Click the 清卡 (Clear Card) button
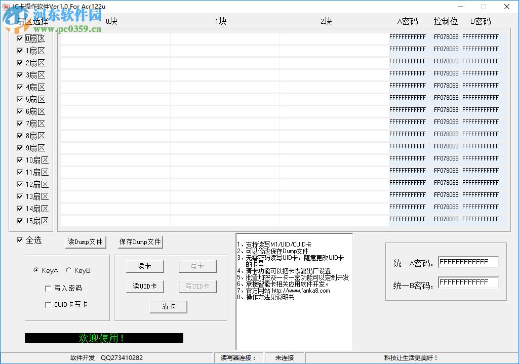 (168, 306)
